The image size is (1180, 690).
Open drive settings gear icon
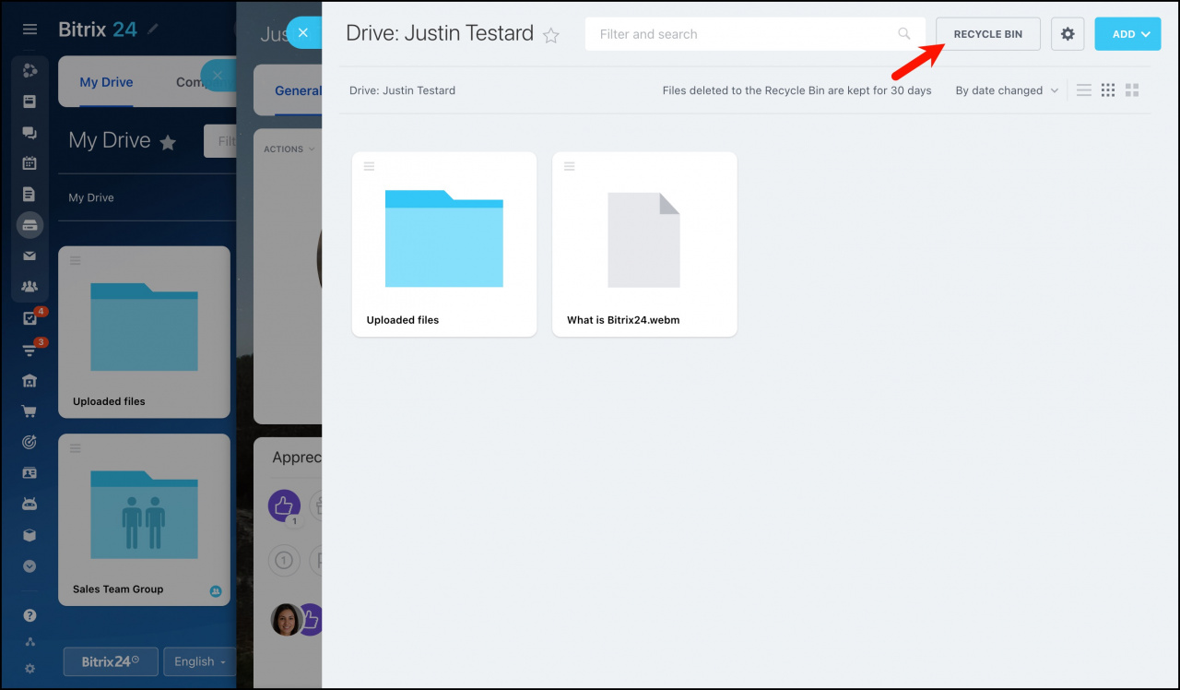[1068, 34]
